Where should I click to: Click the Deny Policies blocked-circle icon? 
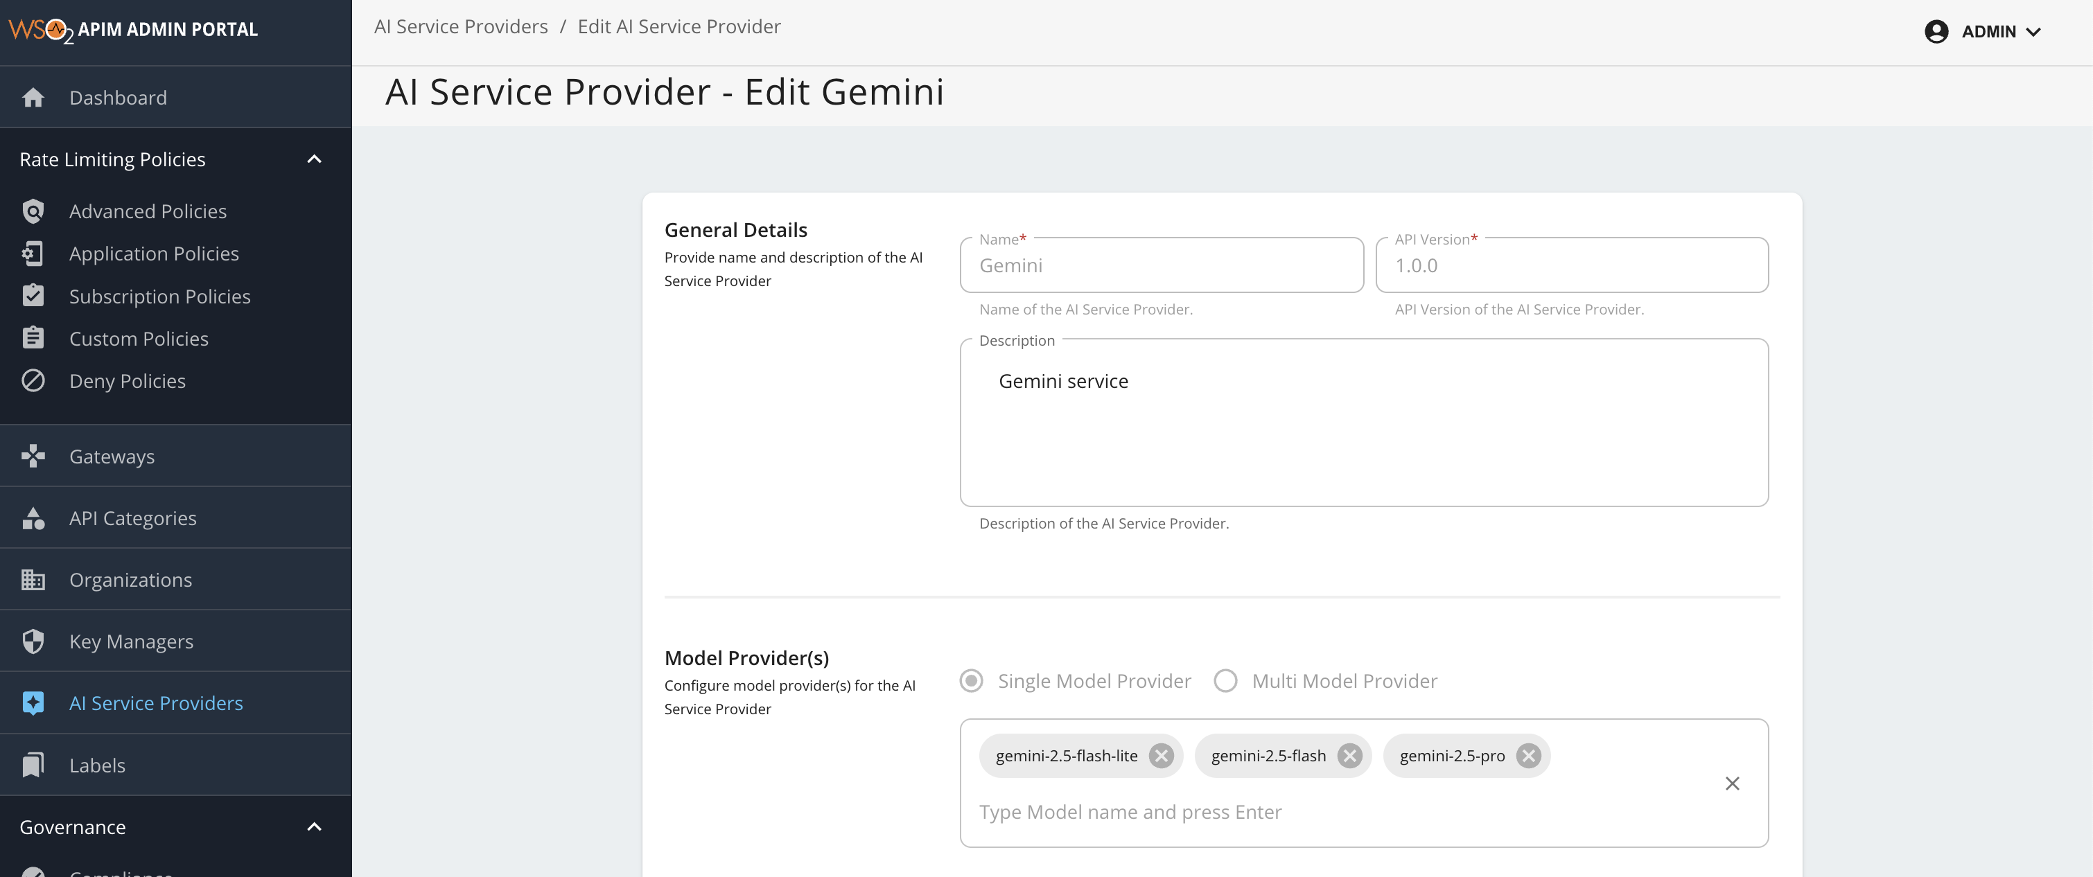tap(33, 381)
